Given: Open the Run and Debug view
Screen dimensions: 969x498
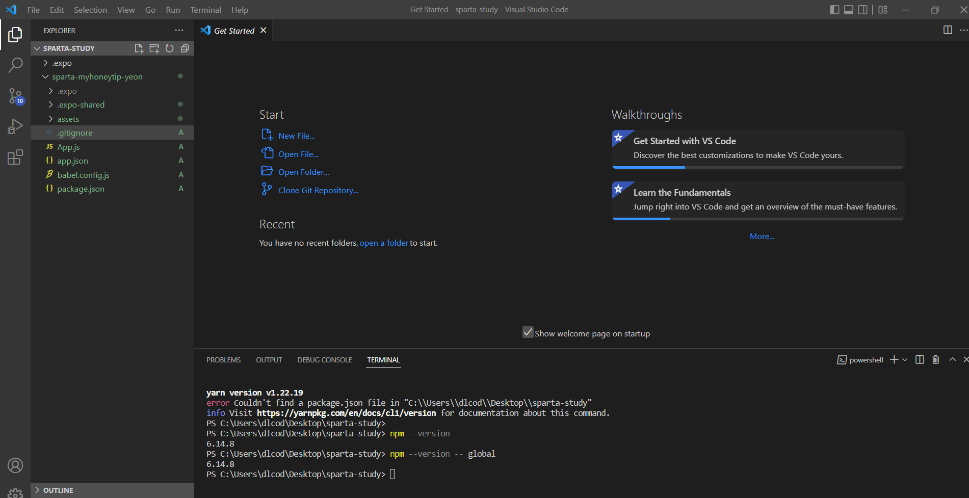Looking at the screenshot, I should [15, 126].
